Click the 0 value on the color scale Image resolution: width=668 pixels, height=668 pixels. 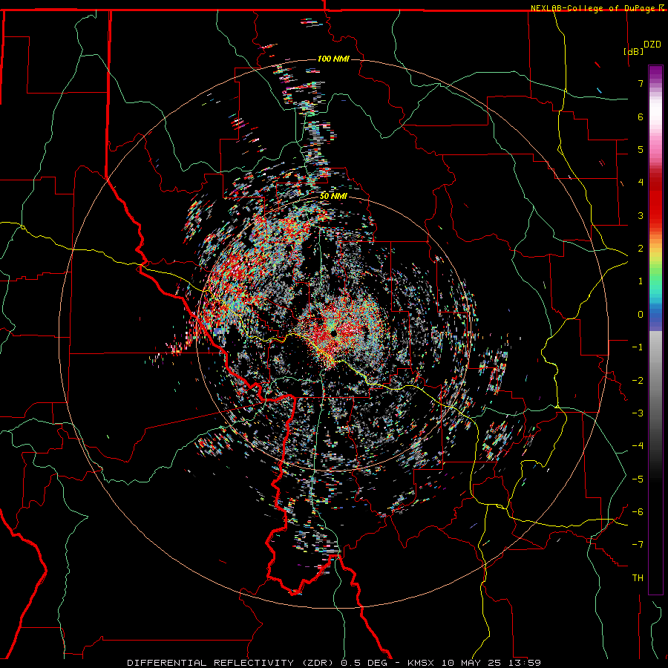pos(641,314)
